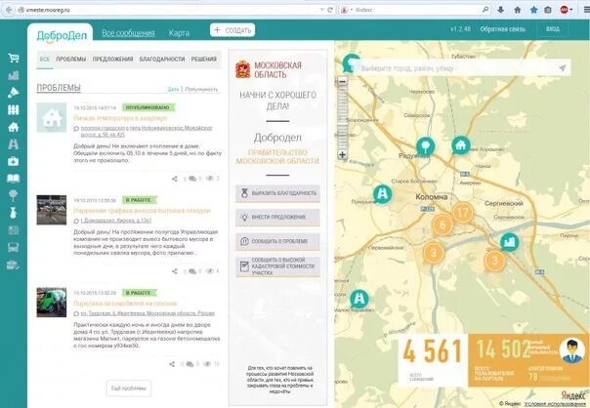Select the bar chart category icon in sidebar

point(14,75)
